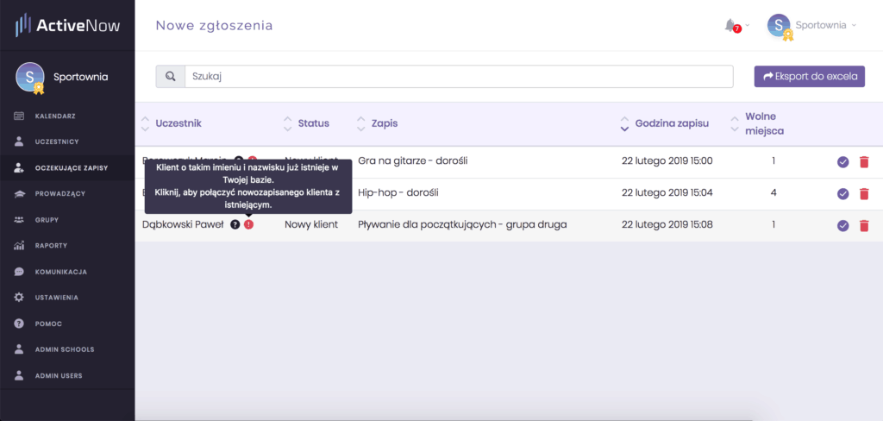Viewport: 883px width, 421px height.
Task: Open the Sportownia account dropdown in the header
Action: click(x=811, y=25)
